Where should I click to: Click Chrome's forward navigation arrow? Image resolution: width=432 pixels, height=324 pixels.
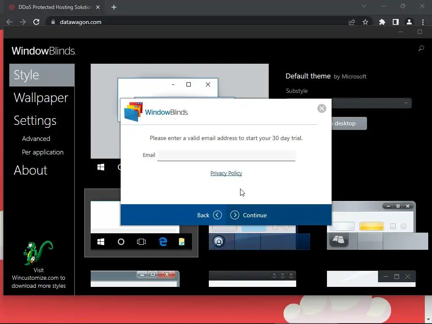pos(23,22)
